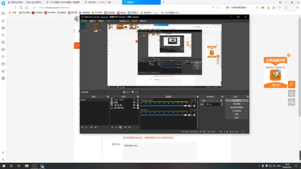Move the scene up with the up arrow
Viewport: 301px width, 169px height.
(91, 127)
